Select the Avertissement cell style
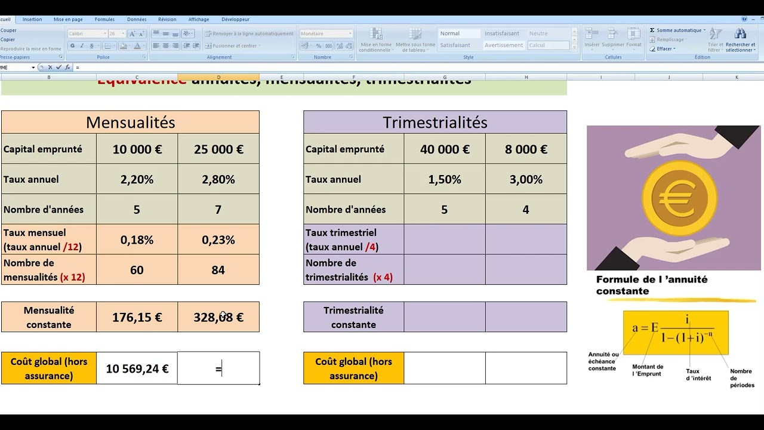Screen dimensions: 764x430 504,45
